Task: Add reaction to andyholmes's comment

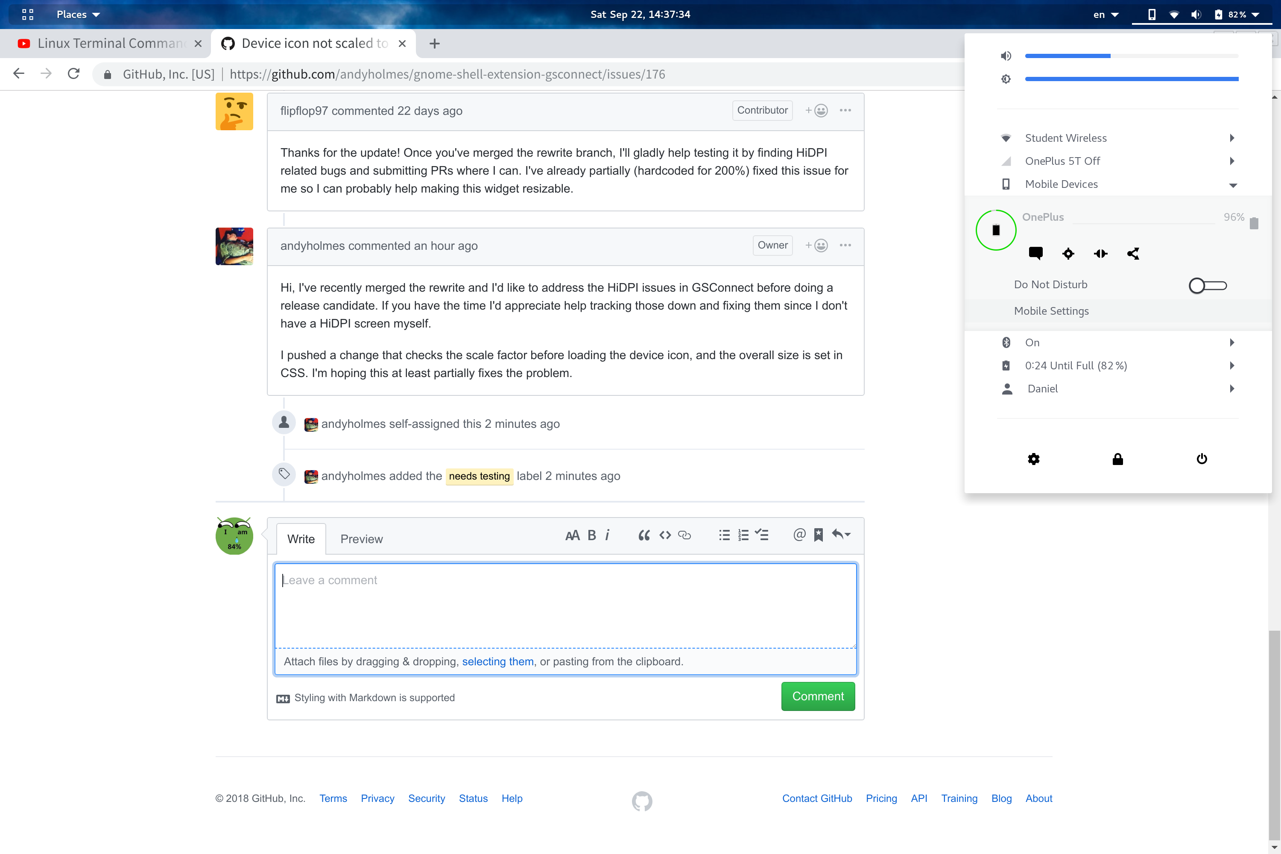Action: [816, 246]
